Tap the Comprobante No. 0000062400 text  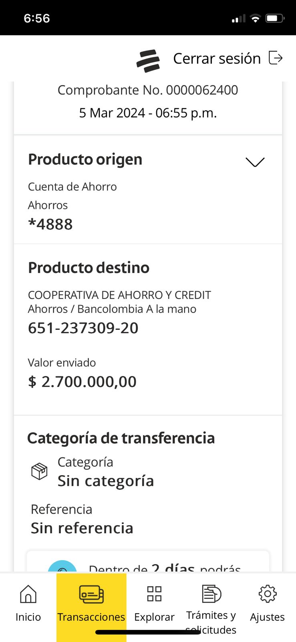[x=148, y=90]
